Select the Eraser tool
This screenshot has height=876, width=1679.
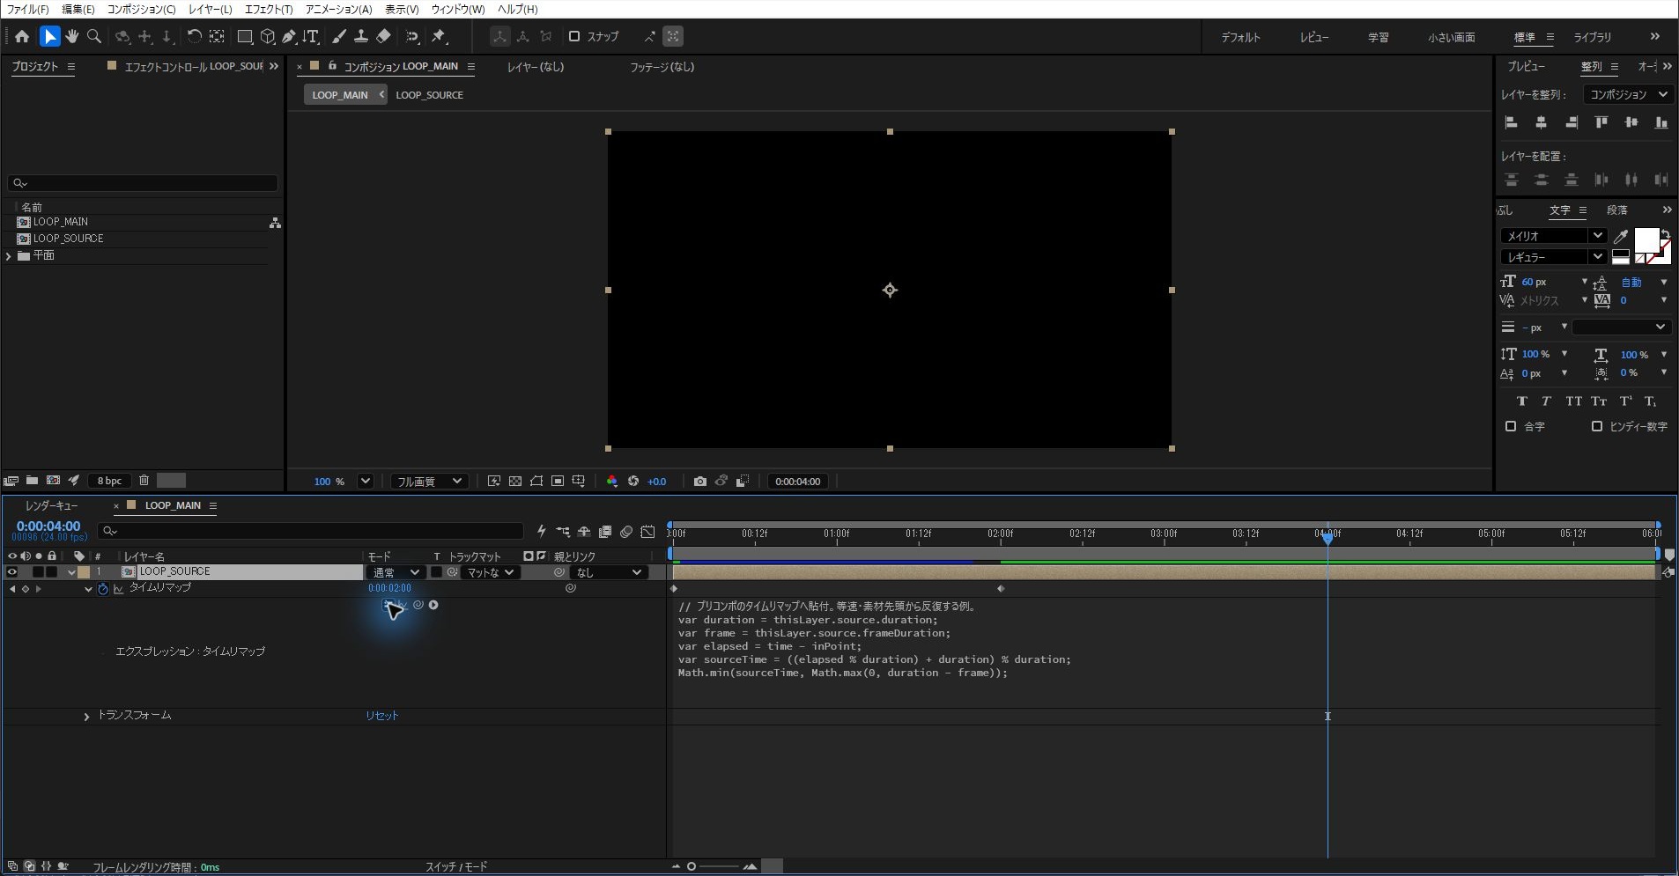[x=383, y=36]
